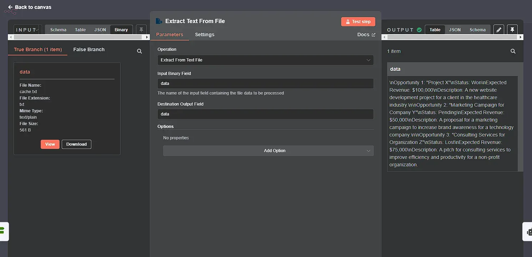Click the Extract Text From File node icon
This screenshot has width=532, height=257.
click(159, 21)
